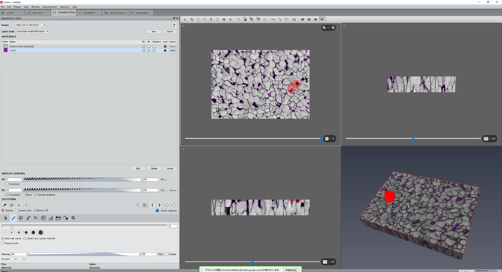The height and width of the screenshot is (272, 502).
Task: Toggle the 3D Slices checkbox
Action: pos(24,194)
